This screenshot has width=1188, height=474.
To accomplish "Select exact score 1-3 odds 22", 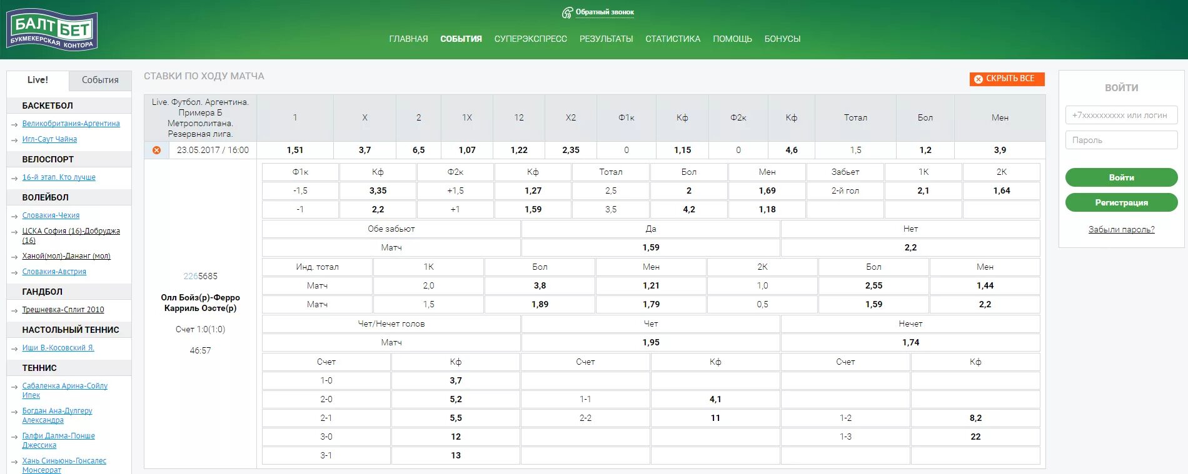I will pos(975,437).
